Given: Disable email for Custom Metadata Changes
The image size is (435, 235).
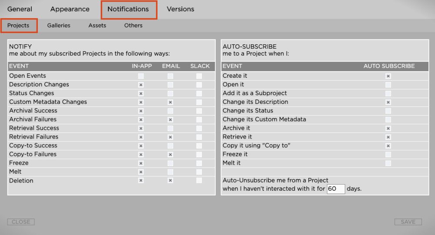Looking at the screenshot, I should coord(171,102).
